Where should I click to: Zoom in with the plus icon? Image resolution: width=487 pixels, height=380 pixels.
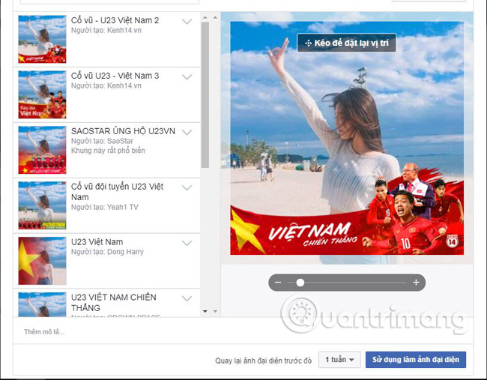click(416, 283)
